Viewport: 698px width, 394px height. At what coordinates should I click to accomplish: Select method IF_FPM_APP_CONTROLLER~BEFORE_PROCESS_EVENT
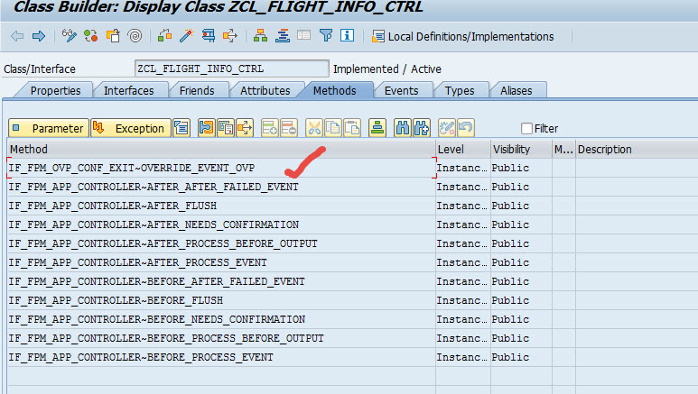[x=221, y=358]
